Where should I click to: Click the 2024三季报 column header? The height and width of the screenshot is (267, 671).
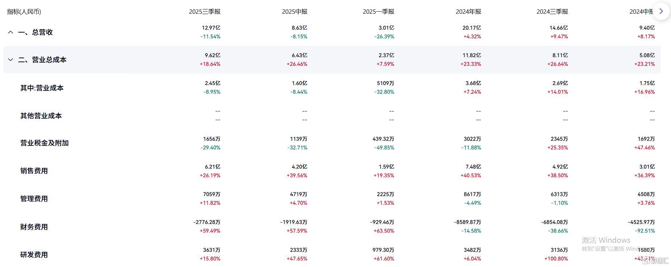[552, 11]
